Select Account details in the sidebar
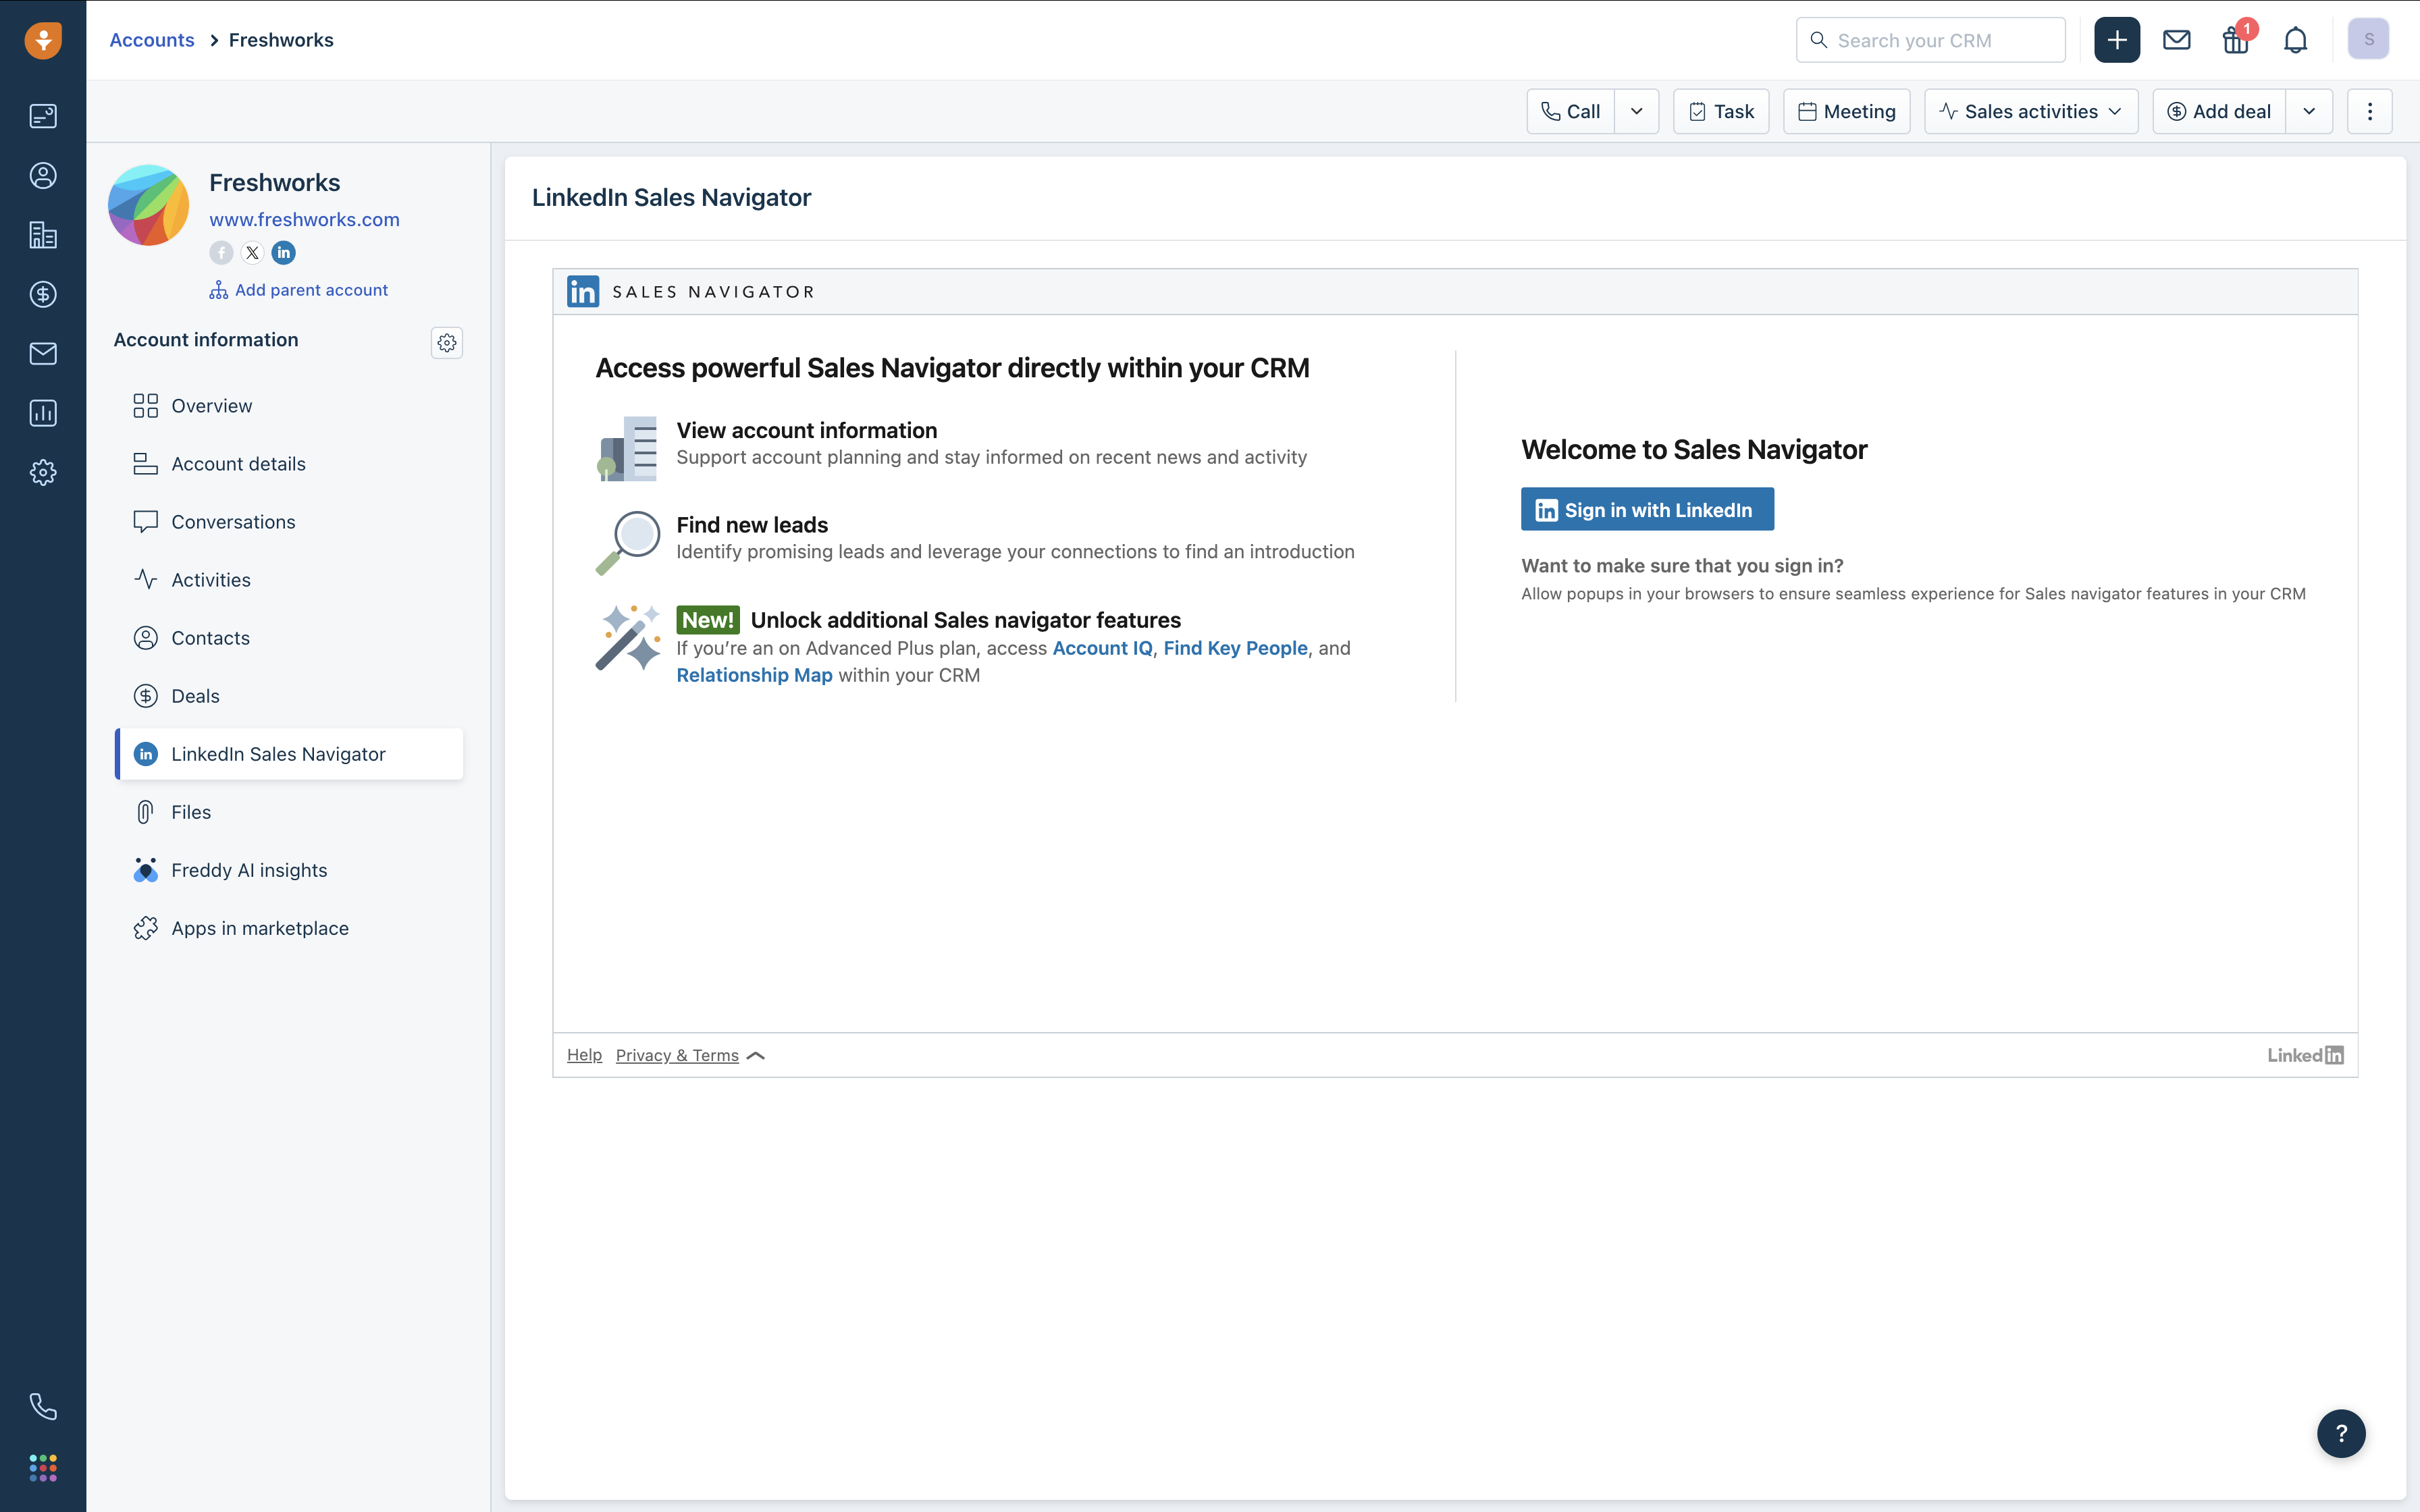 pos(238,464)
